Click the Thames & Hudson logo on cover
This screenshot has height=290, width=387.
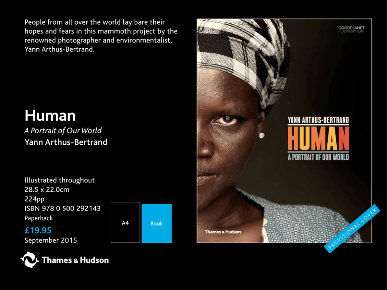tap(223, 232)
